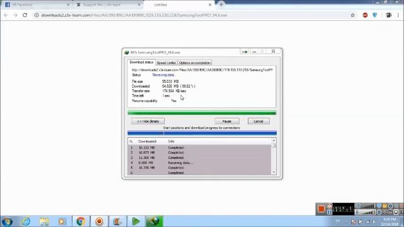Open the Chrome three-dot menu
Image resolution: width=404 pixels, height=227 pixels.
pyautogui.click(x=398, y=15)
